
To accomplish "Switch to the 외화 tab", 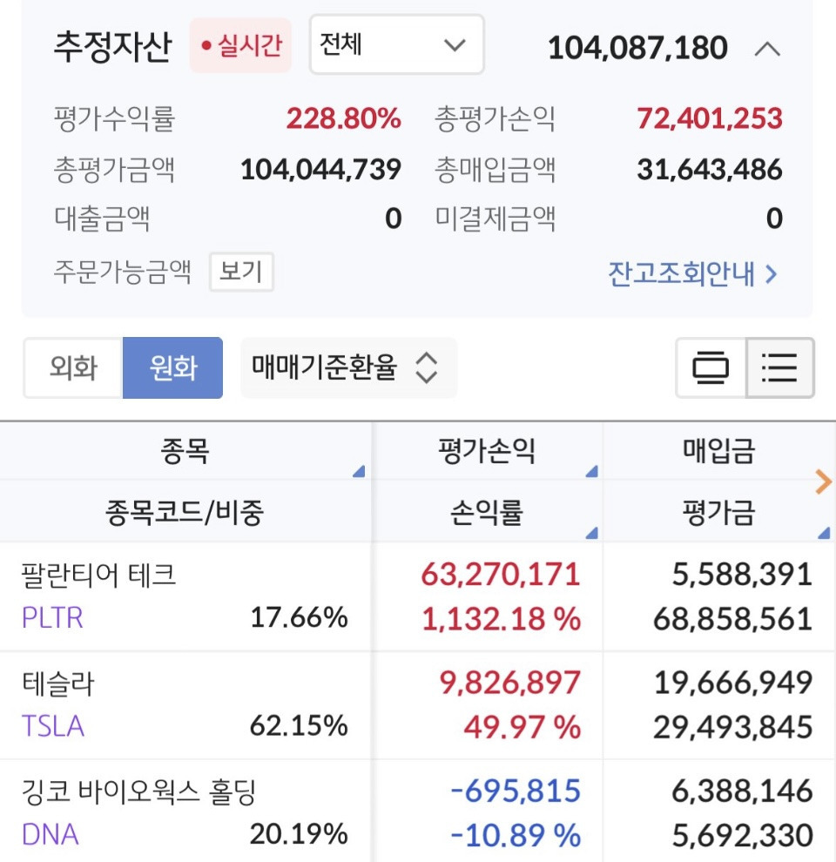I will [x=72, y=367].
